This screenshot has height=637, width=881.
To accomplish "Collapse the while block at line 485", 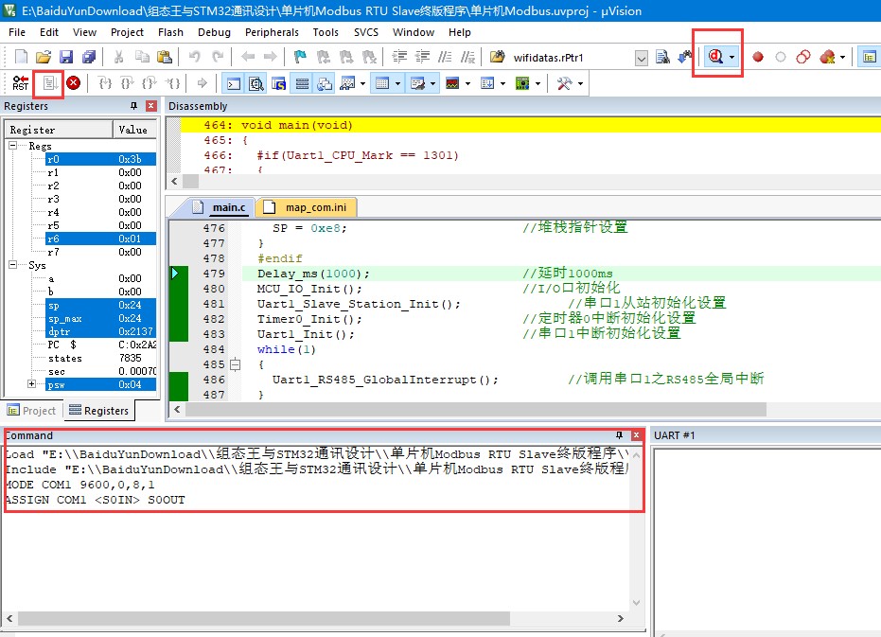I will pos(236,364).
